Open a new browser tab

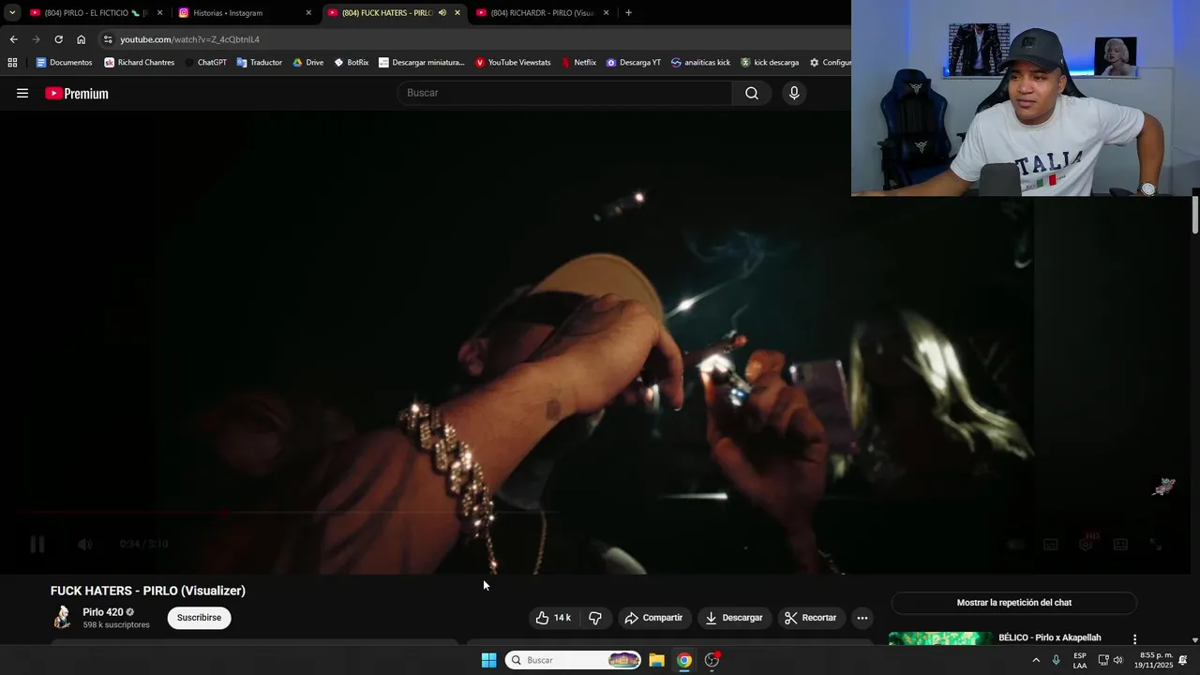coord(628,13)
